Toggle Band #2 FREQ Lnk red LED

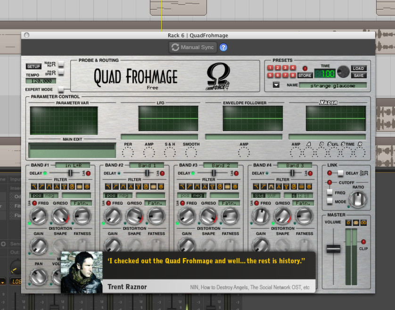pyautogui.click(x=108, y=203)
